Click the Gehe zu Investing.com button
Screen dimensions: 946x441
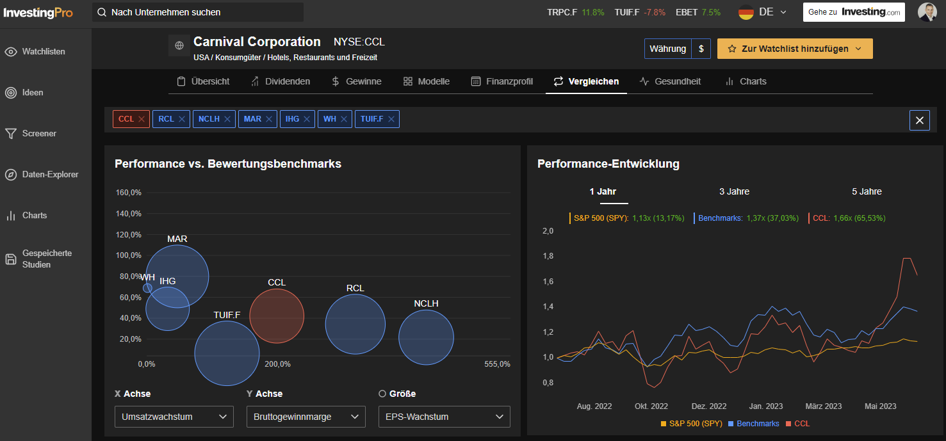pos(854,12)
